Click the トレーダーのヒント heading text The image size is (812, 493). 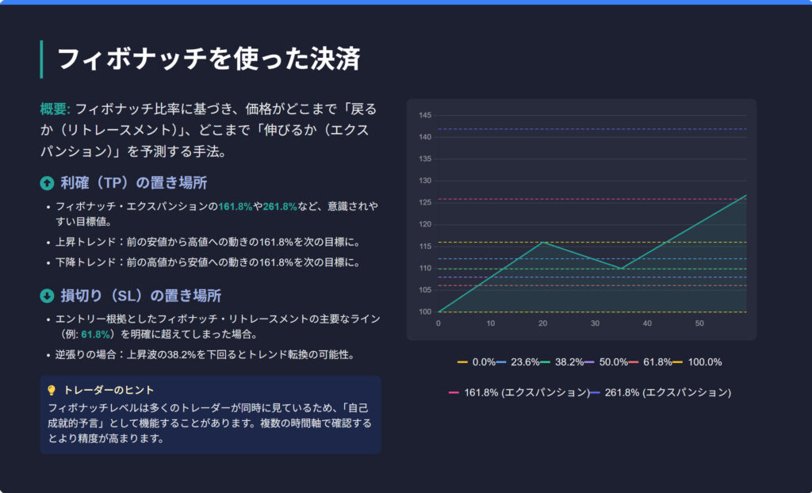109,390
